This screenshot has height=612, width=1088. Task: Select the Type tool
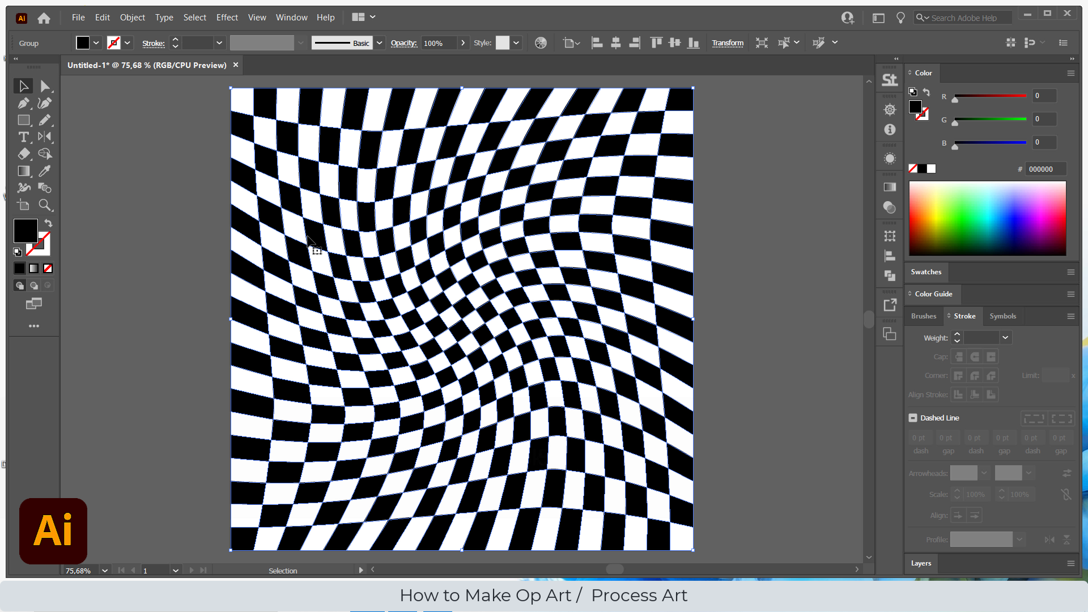click(23, 137)
